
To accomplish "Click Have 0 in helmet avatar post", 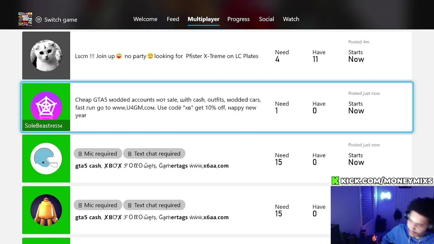I will click(x=319, y=159).
